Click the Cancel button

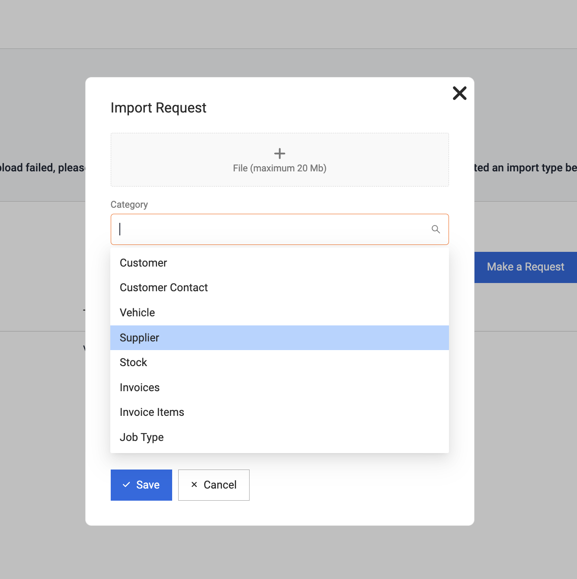pos(214,485)
